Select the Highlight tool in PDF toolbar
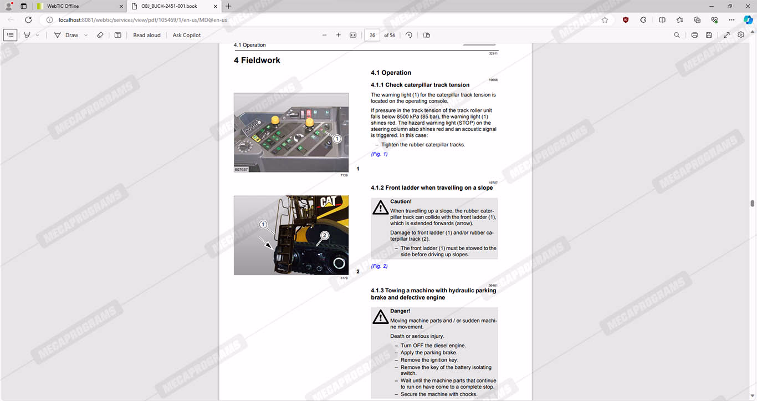The height and width of the screenshot is (401, 757). pos(27,35)
